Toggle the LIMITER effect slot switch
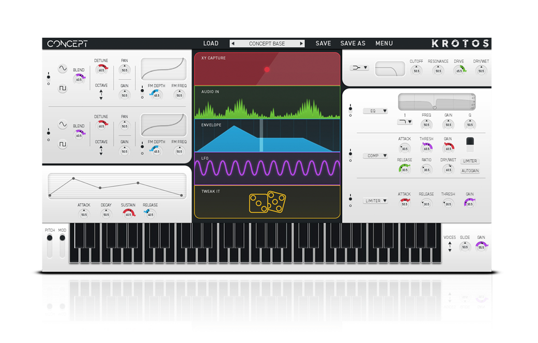 point(350,200)
